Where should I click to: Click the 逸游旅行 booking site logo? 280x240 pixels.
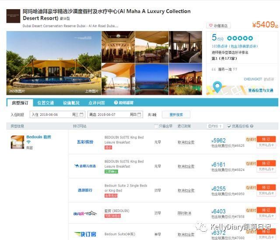click(x=85, y=190)
